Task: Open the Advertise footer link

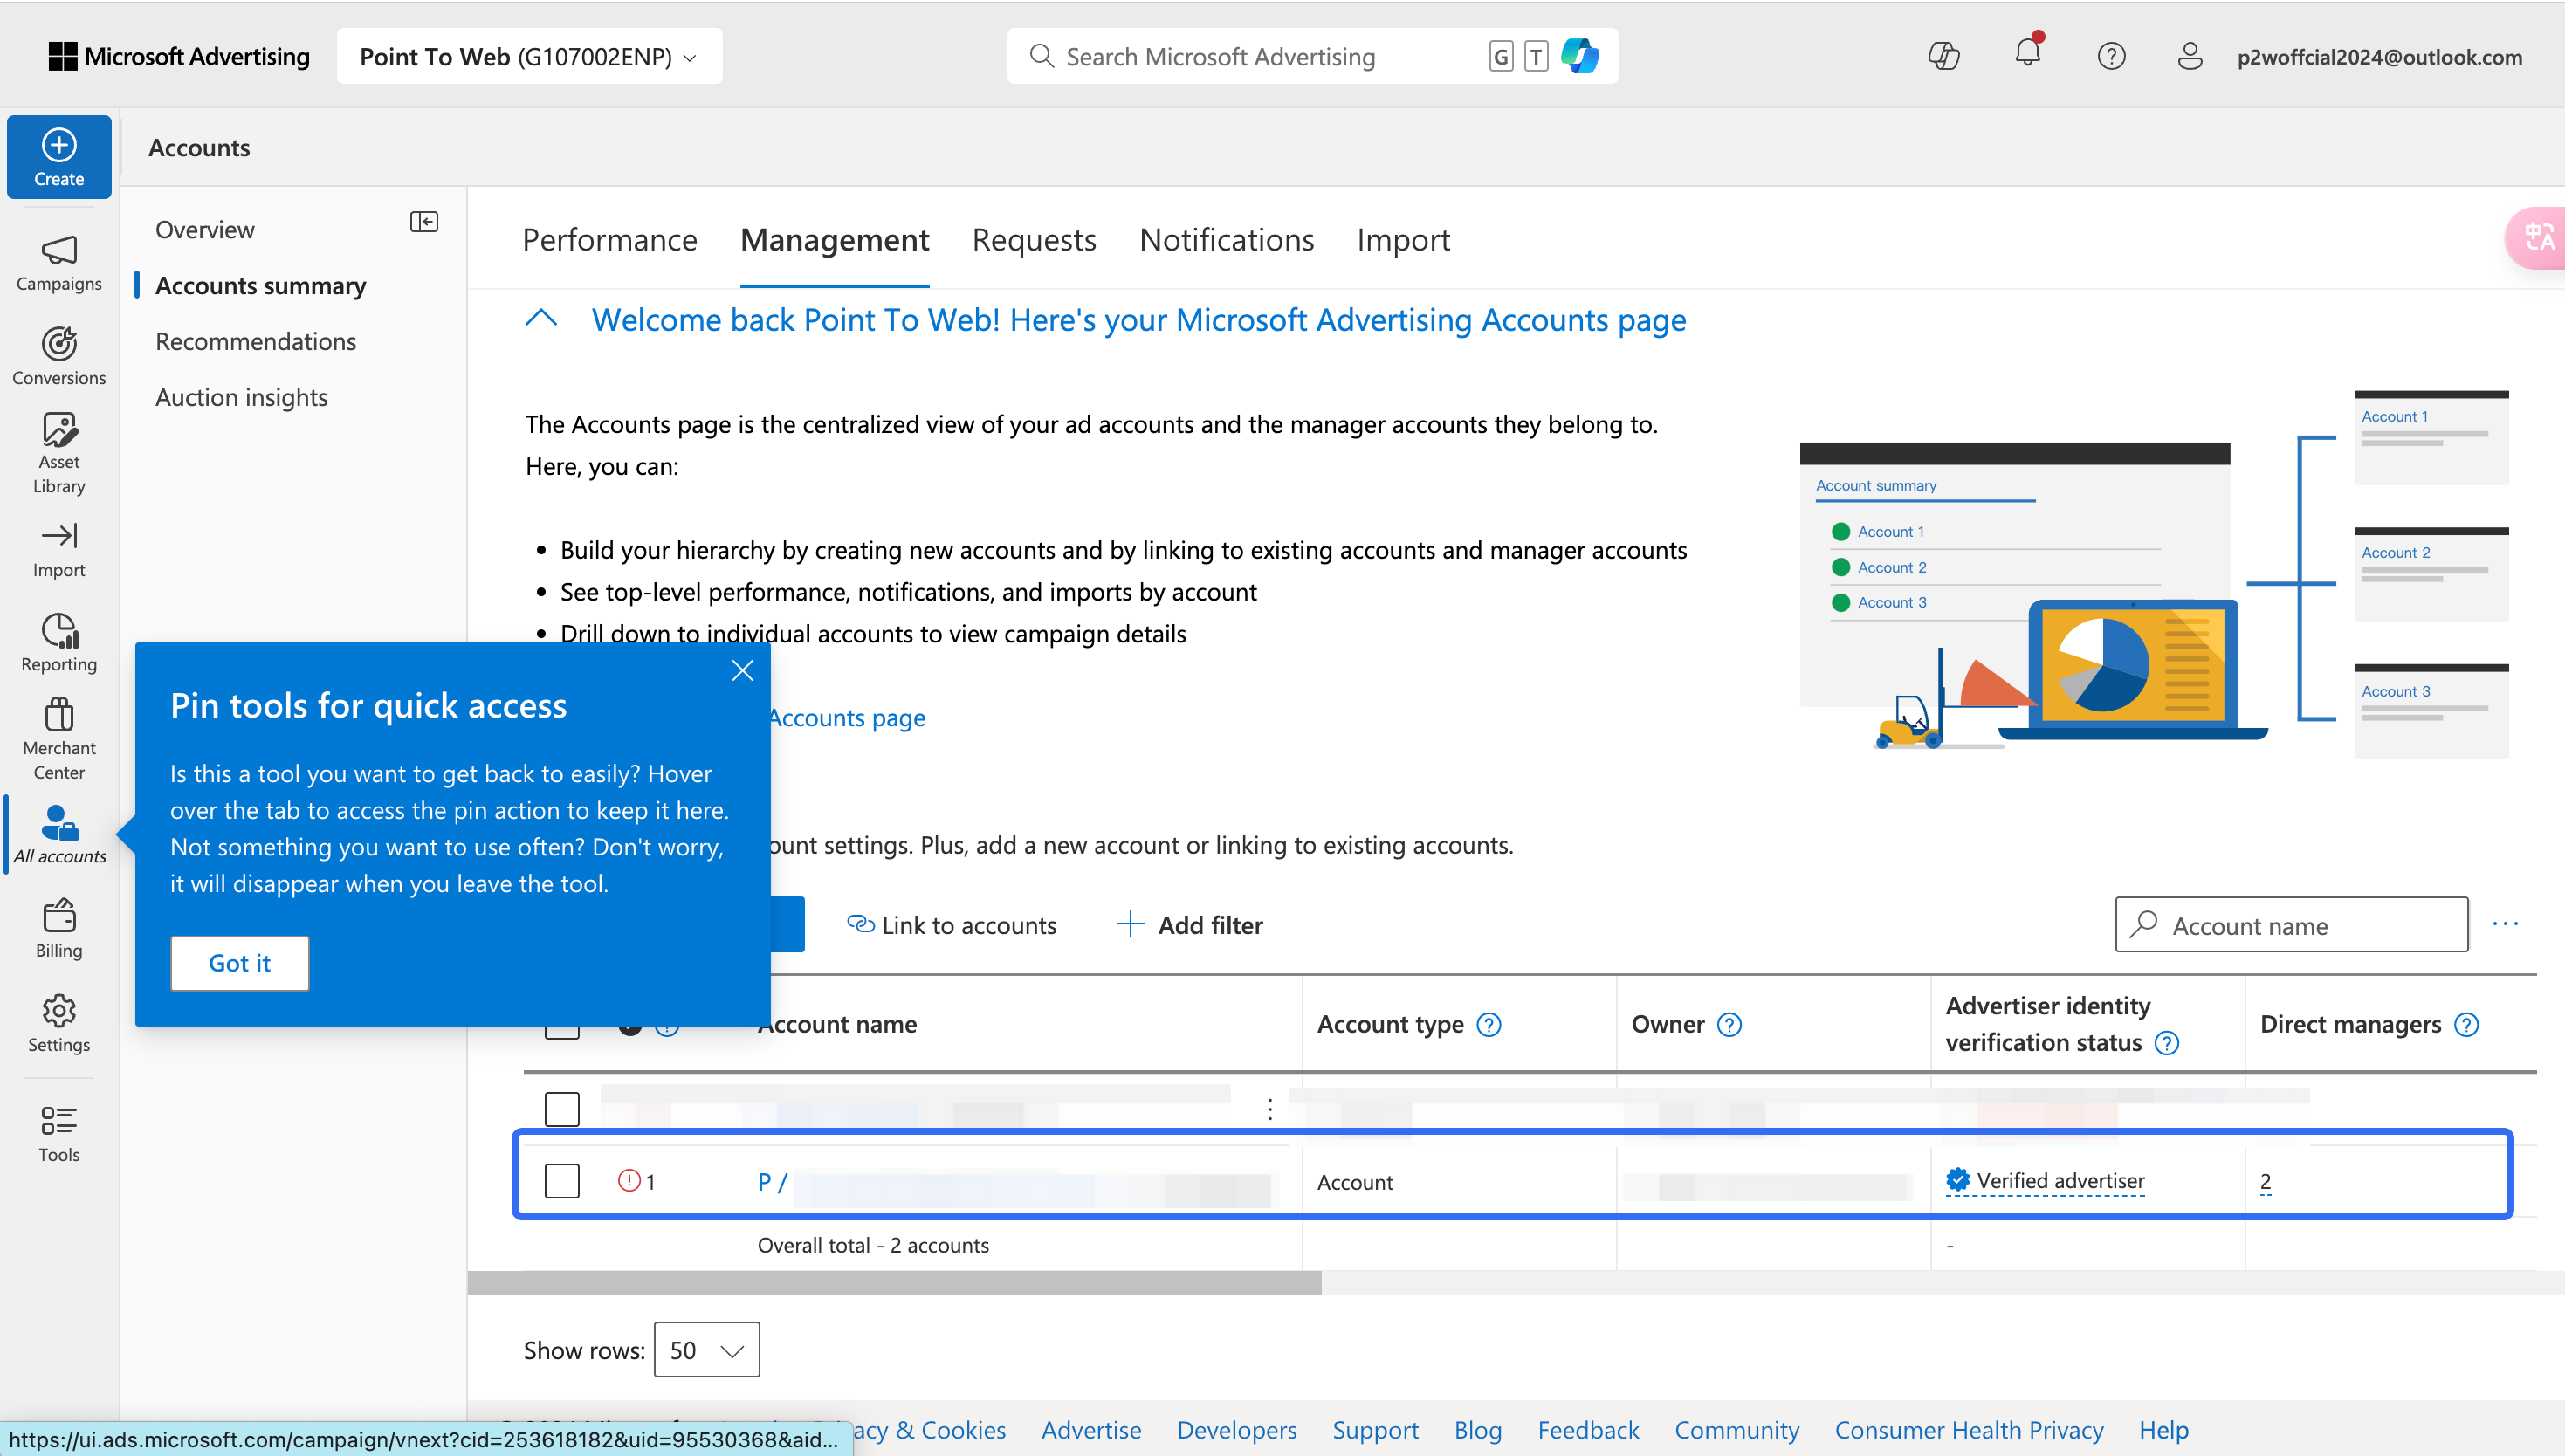Action: click(1091, 1430)
